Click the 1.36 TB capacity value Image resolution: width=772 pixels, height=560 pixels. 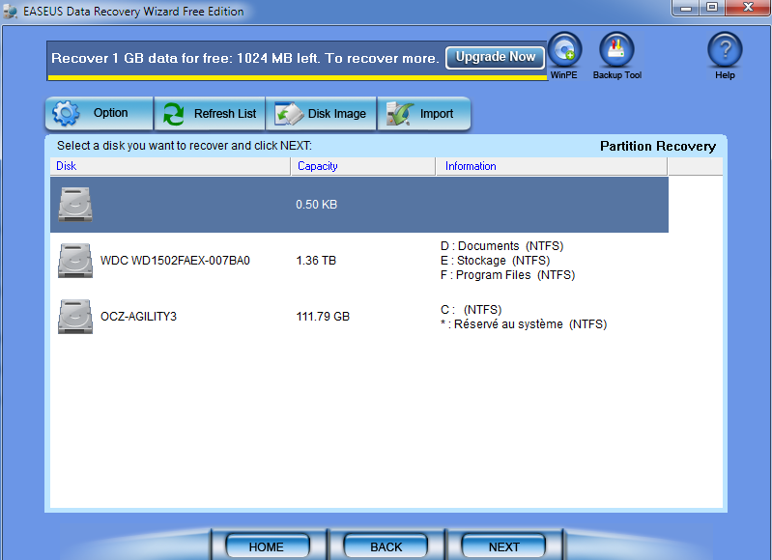coord(316,261)
